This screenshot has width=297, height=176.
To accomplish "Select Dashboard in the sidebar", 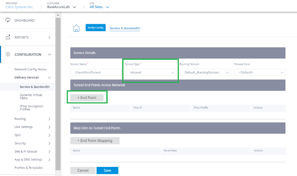I will point(24,20).
